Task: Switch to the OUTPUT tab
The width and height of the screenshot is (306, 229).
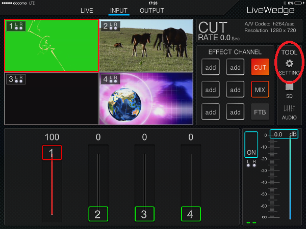Action: pyautogui.click(x=152, y=11)
